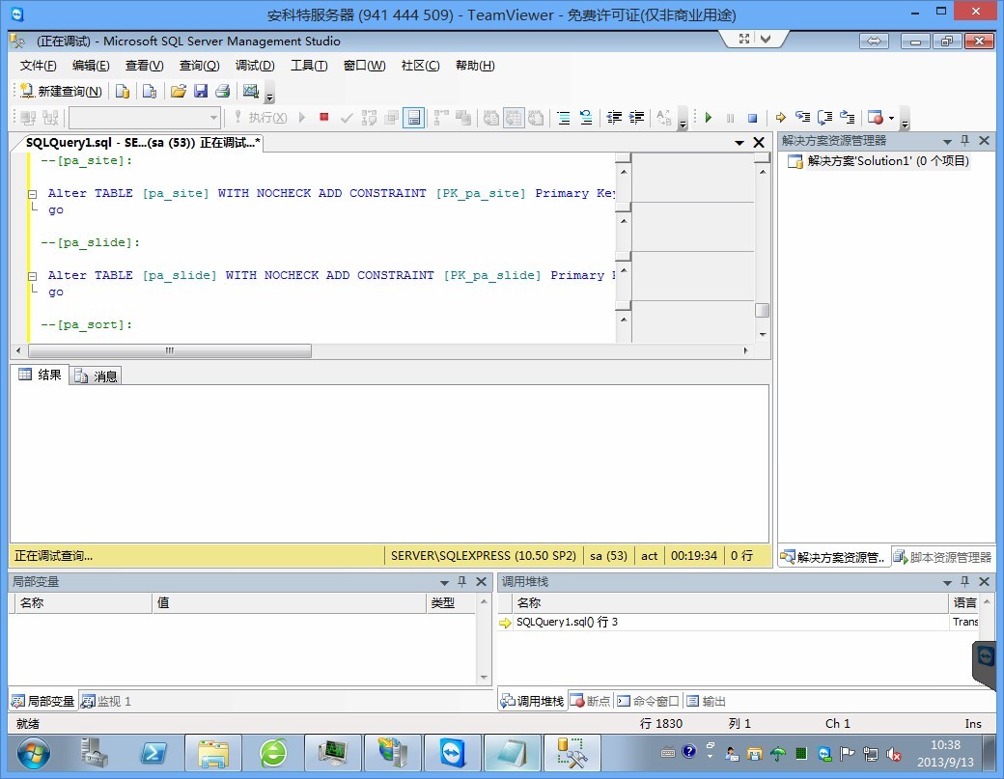Collapse the Alter TABLE pa_slide block

[x=32, y=276]
